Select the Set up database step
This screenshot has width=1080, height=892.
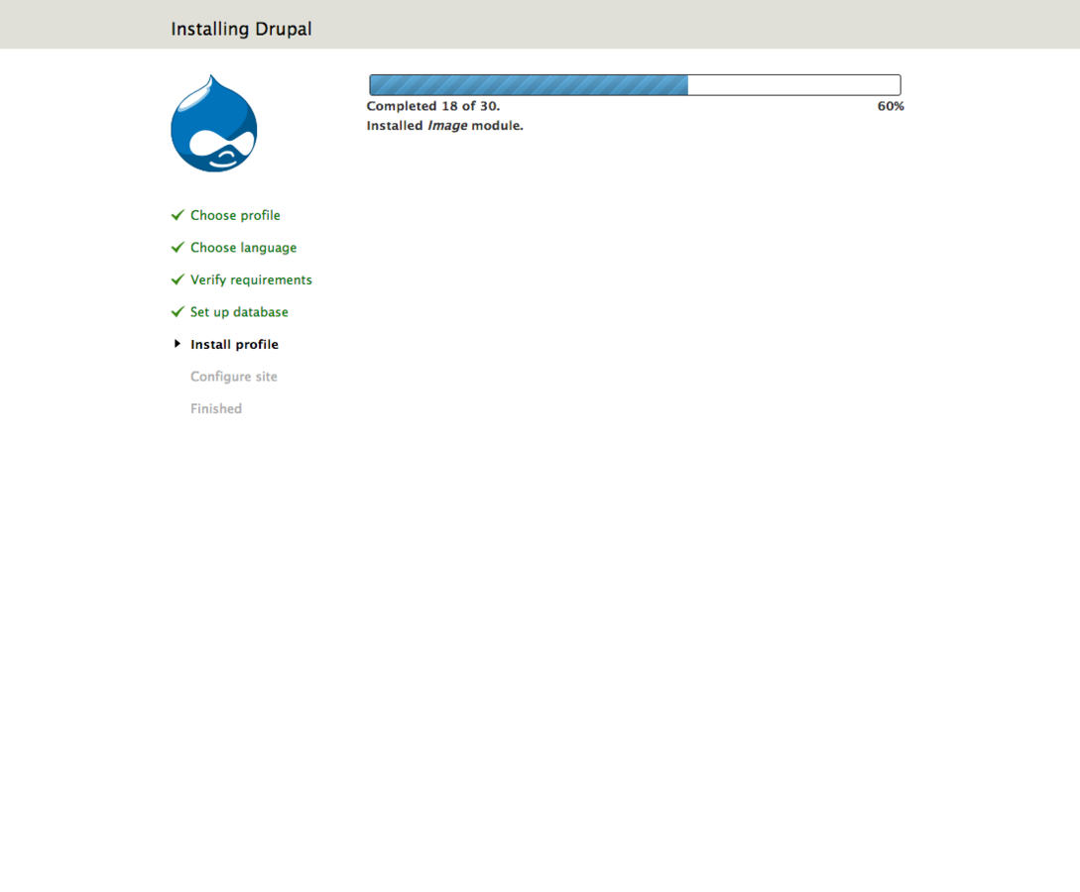click(x=240, y=312)
